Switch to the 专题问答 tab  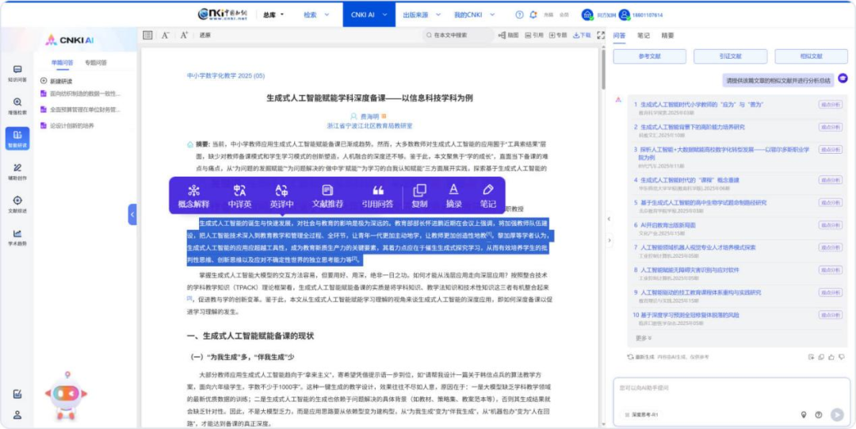[x=96, y=62]
